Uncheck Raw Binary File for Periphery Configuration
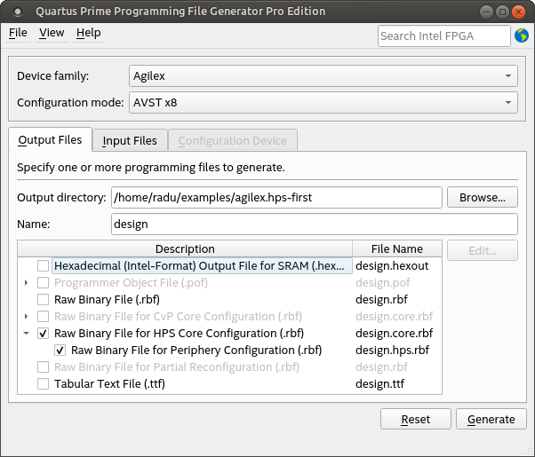This screenshot has height=457, width=535. (x=60, y=351)
